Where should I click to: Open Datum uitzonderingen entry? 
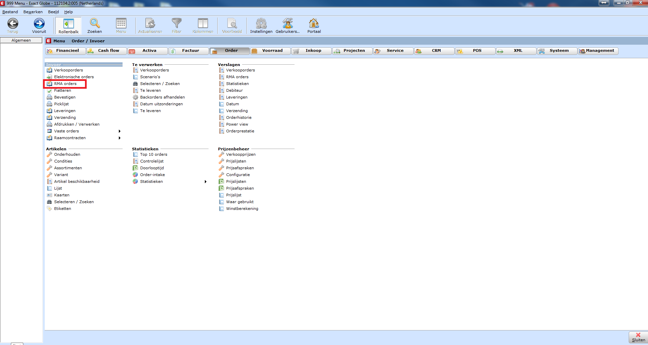click(161, 104)
